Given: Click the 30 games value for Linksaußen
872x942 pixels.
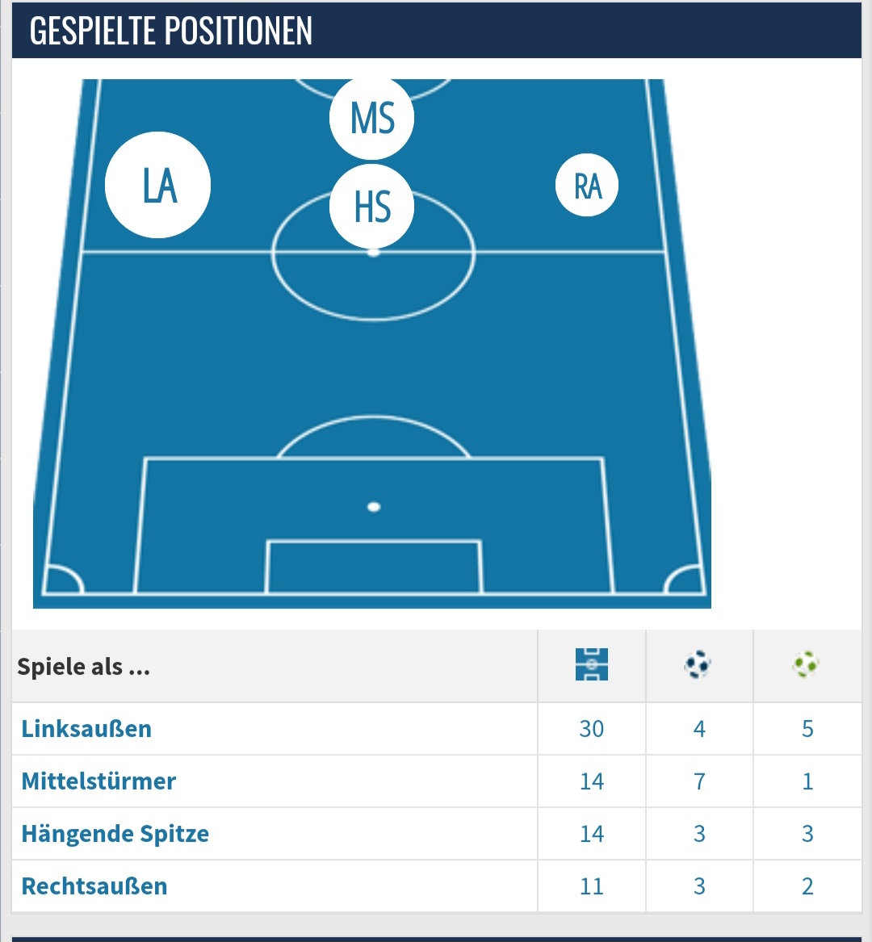Looking at the screenshot, I should coord(591,729).
